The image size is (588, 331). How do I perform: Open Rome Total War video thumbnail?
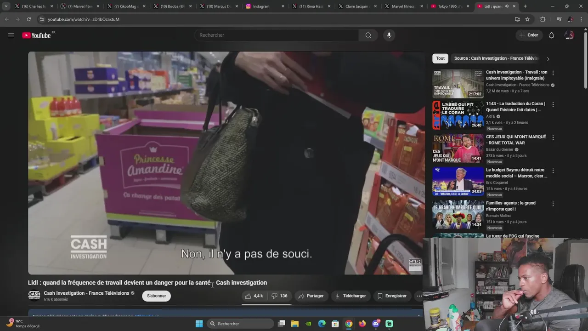(x=458, y=148)
